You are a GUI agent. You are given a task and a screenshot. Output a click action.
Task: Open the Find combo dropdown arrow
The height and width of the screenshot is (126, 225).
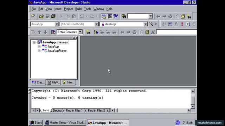point(150,16)
